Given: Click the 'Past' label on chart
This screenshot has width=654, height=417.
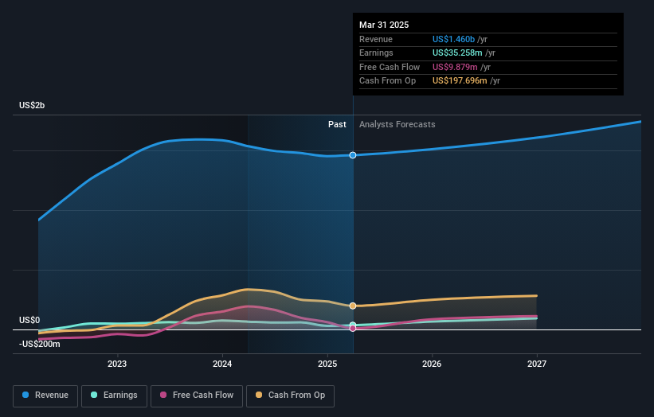Looking at the screenshot, I should pos(337,125).
